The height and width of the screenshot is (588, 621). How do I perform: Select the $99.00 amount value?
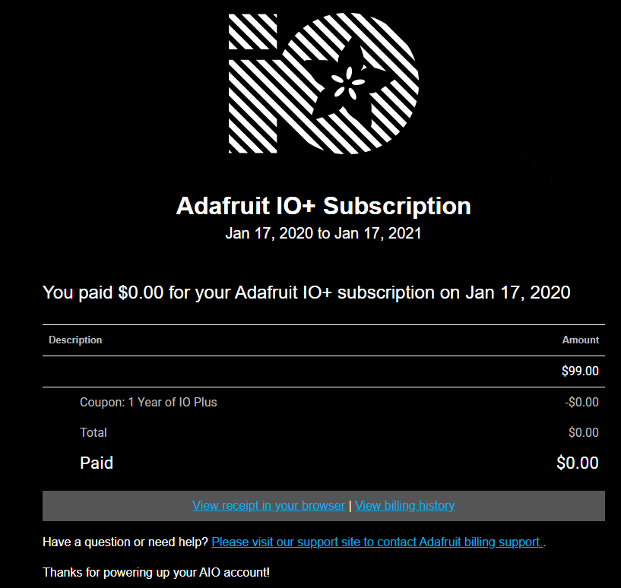(x=580, y=371)
